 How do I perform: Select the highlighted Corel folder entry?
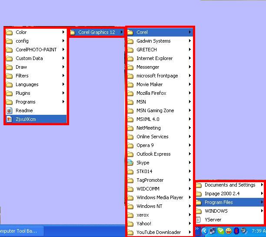point(160,32)
